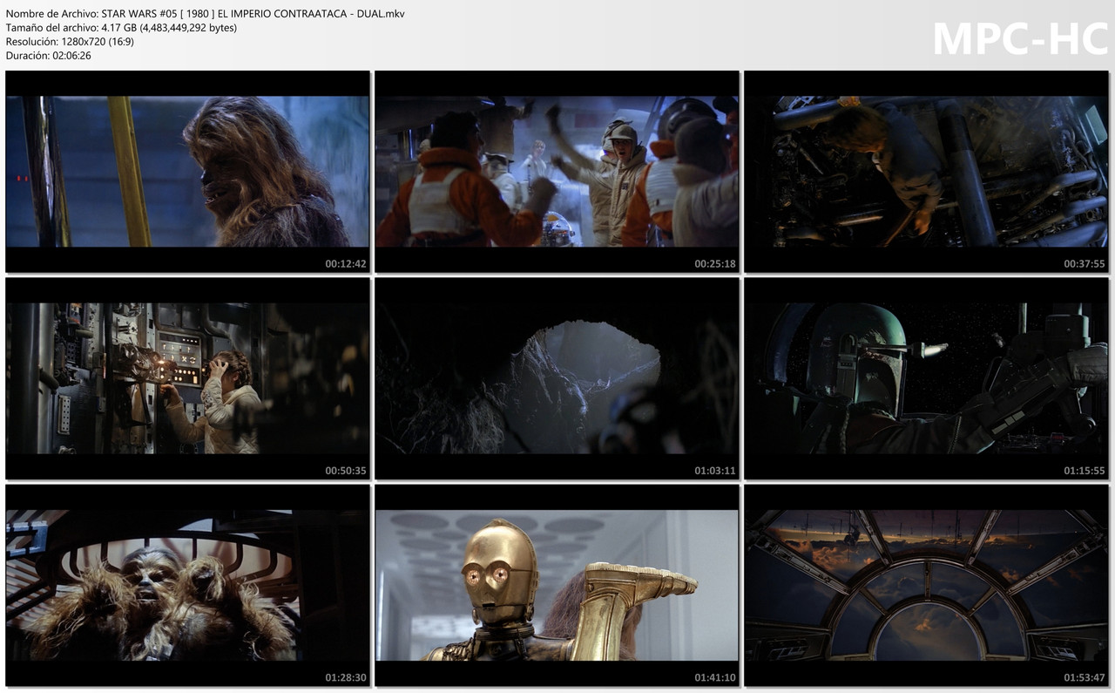Click the 'Tamaño del archivo: 4.17 GB' line

point(121,28)
